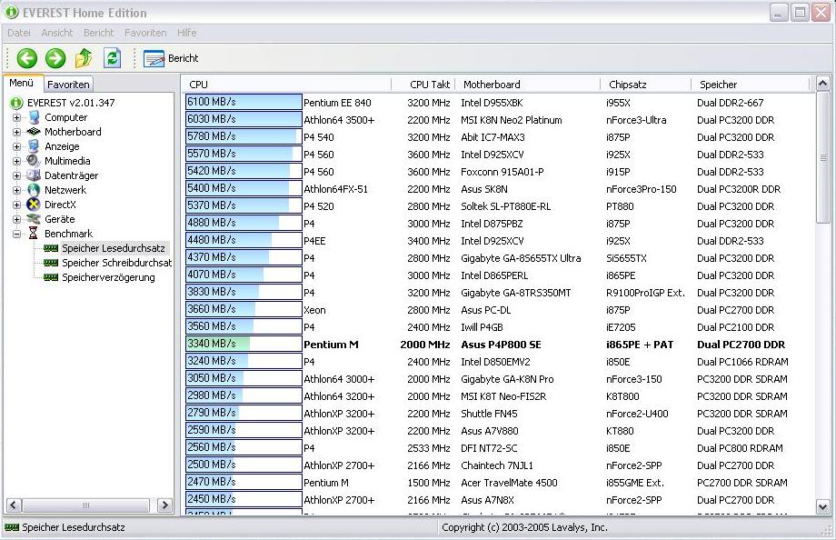This screenshot has width=836, height=540.
Task: Expand the Motherboard tree node
Action: click(16, 132)
